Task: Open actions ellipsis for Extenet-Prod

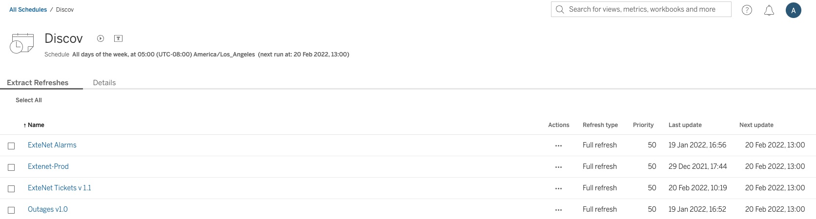Action: tap(558, 167)
